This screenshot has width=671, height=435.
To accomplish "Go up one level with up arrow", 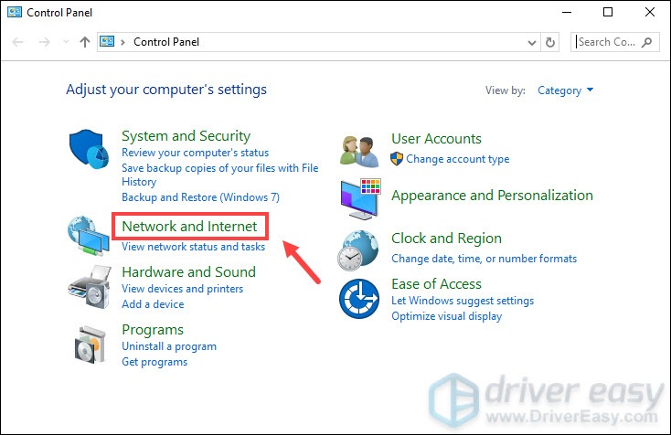I will coord(84,42).
